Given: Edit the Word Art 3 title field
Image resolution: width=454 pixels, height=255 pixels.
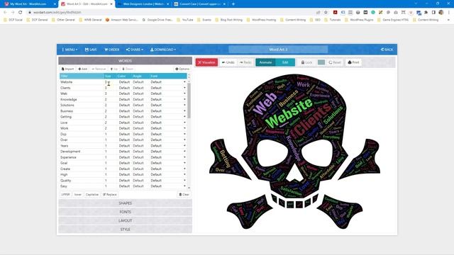Looking at the screenshot, I should click(278, 50).
